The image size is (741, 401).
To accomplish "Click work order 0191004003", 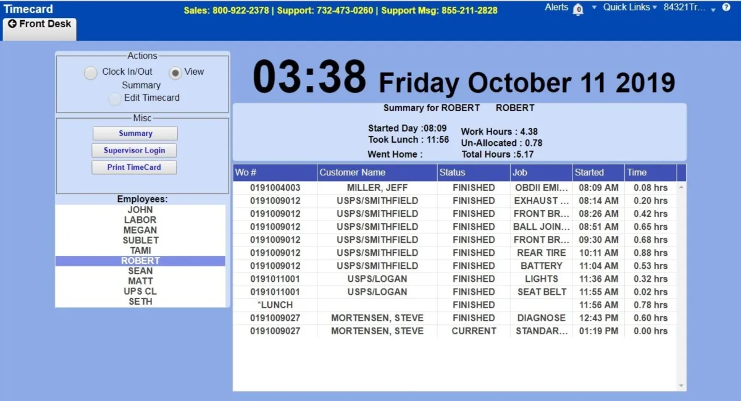I will [x=275, y=188].
